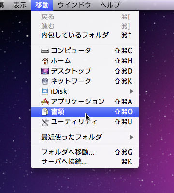Select アプリケーション menu entry text
The width and height of the screenshot is (174, 193).
pos(78,102)
